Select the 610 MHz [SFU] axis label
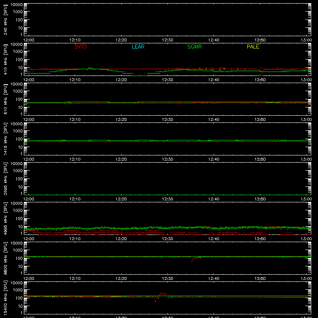Viewport: 318px width, 318px height. tap(6, 99)
